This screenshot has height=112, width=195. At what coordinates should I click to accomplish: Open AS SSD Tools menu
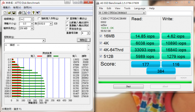tap(127, 8)
